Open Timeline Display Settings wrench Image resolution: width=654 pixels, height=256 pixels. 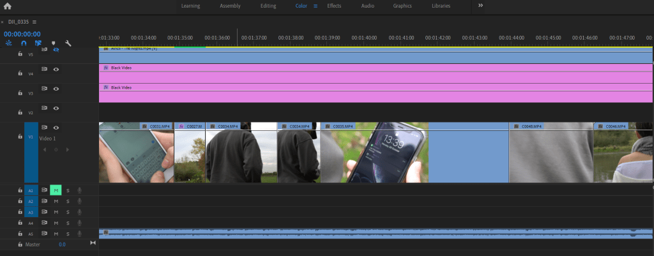click(68, 43)
